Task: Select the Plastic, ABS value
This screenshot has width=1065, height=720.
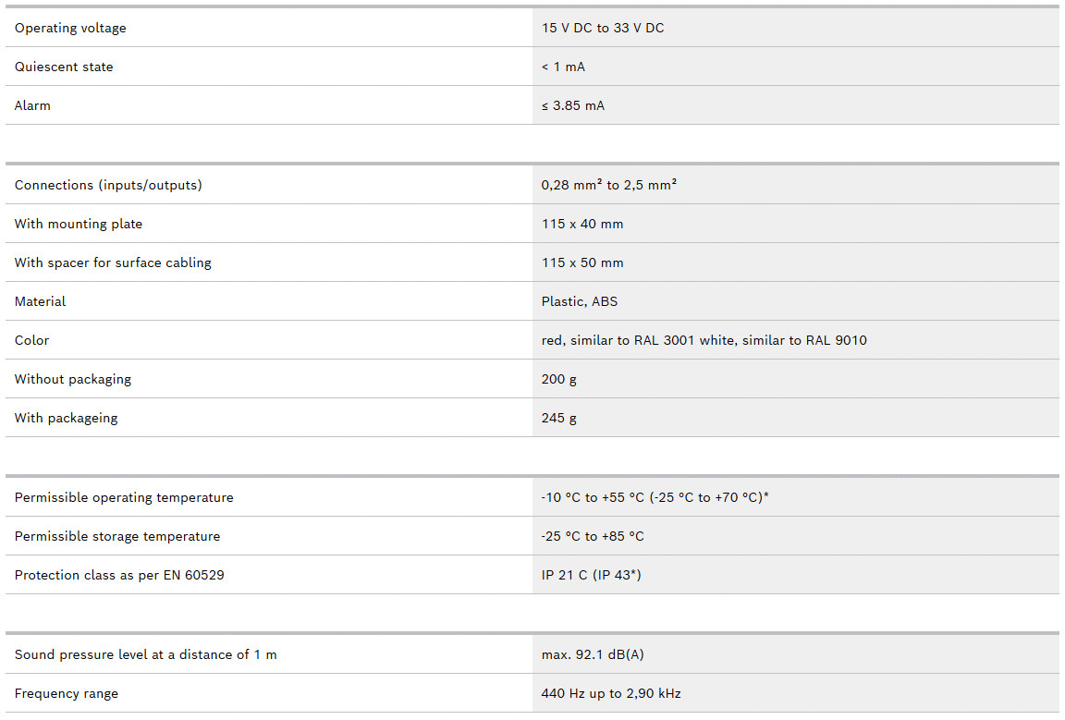Action: tap(580, 301)
